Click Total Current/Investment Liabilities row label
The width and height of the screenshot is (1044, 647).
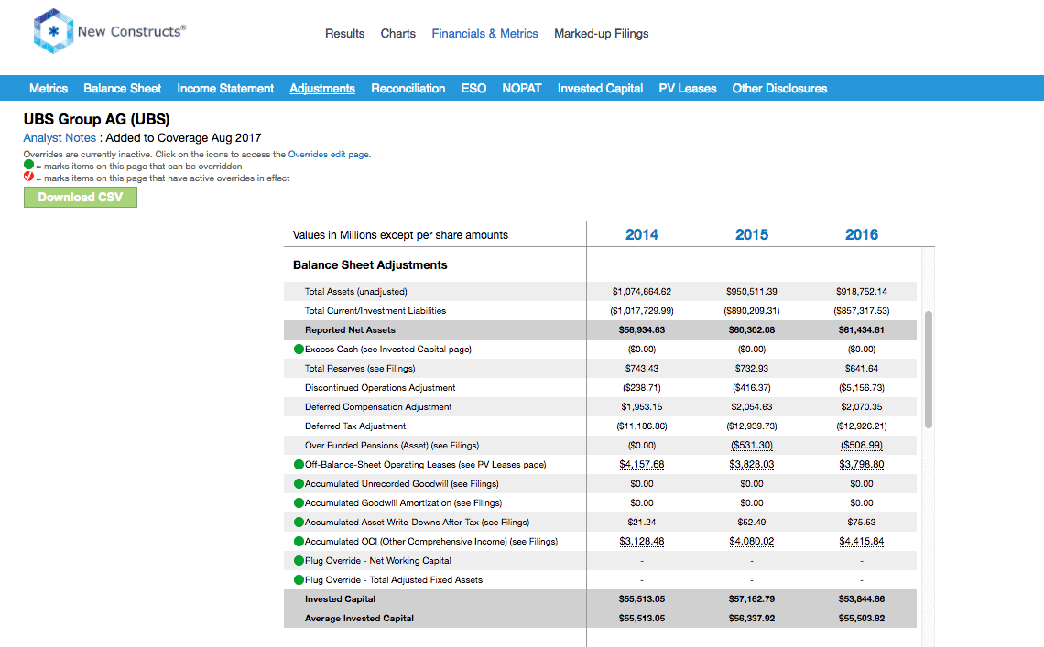tap(375, 311)
